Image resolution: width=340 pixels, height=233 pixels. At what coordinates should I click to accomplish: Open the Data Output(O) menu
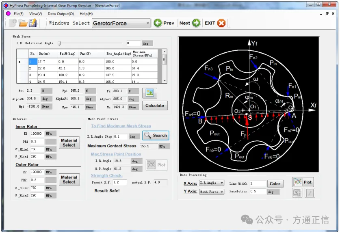(61, 14)
